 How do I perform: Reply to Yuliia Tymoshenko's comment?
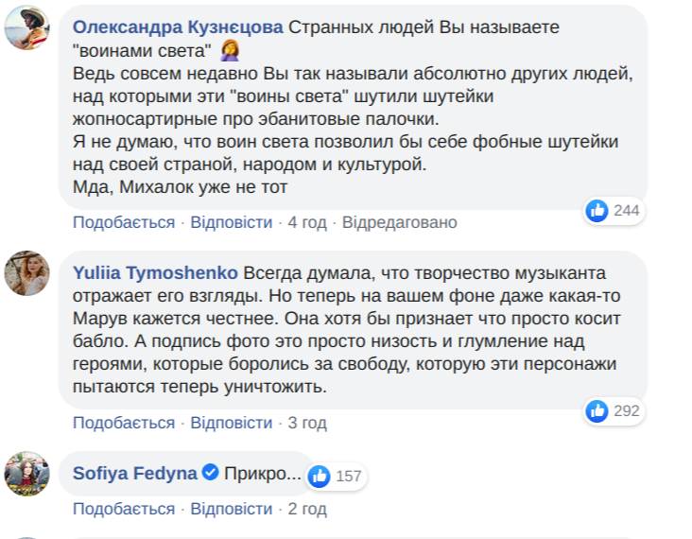point(232,423)
